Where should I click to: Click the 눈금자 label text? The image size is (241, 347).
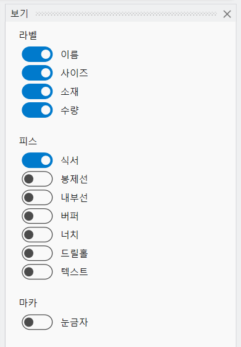coord(74,322)
